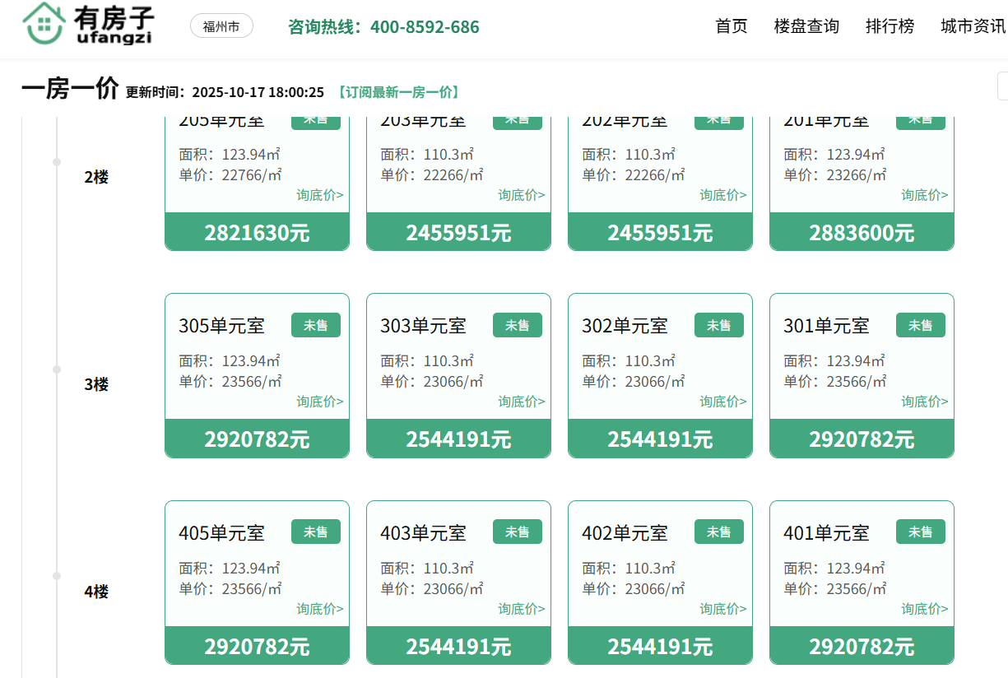Click the ufangzi house logo
This screenshot has height=678, width=1008.
(x=88, y=25)
